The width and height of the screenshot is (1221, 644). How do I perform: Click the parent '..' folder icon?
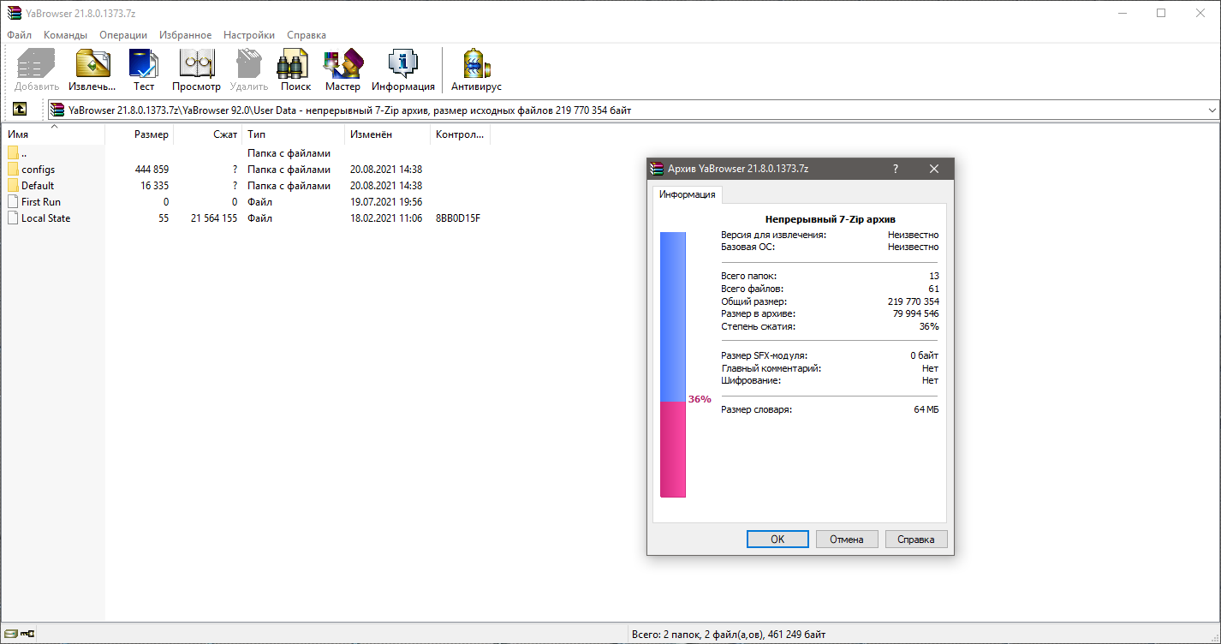[x=13, y=153]
